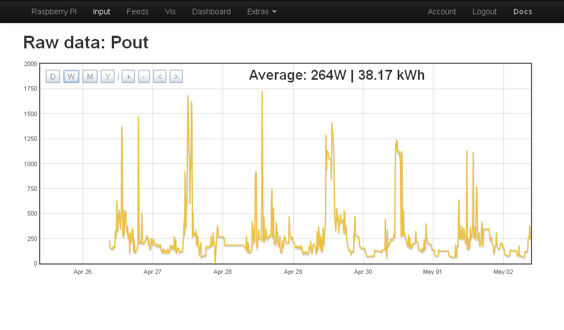Switch graph to Day view (D)
The height and width of the screenshot is (330, 564).
[x=53, y=76]
